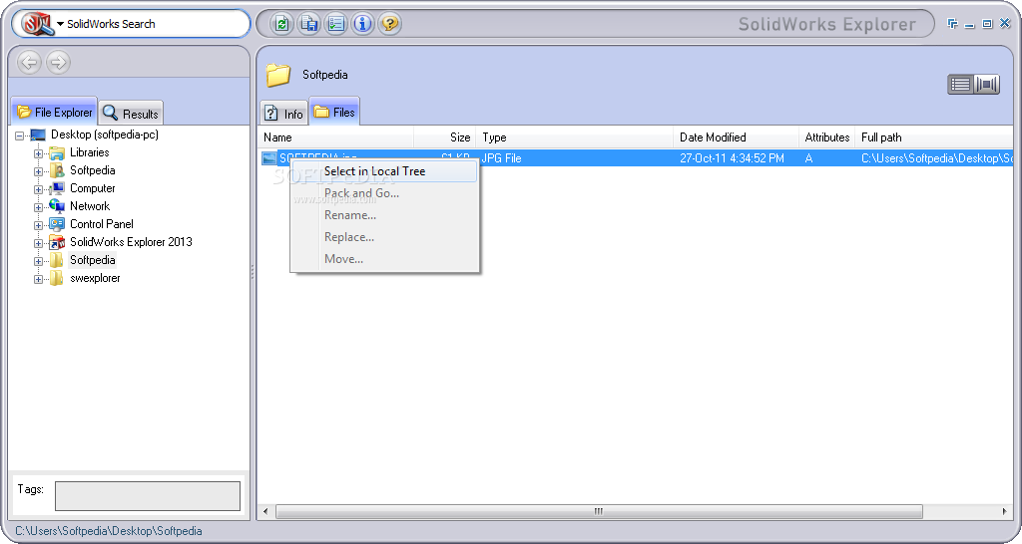Sort files by Name column header
The width and height of the screenshot is (1022, 544).
[x=336, y=137]
